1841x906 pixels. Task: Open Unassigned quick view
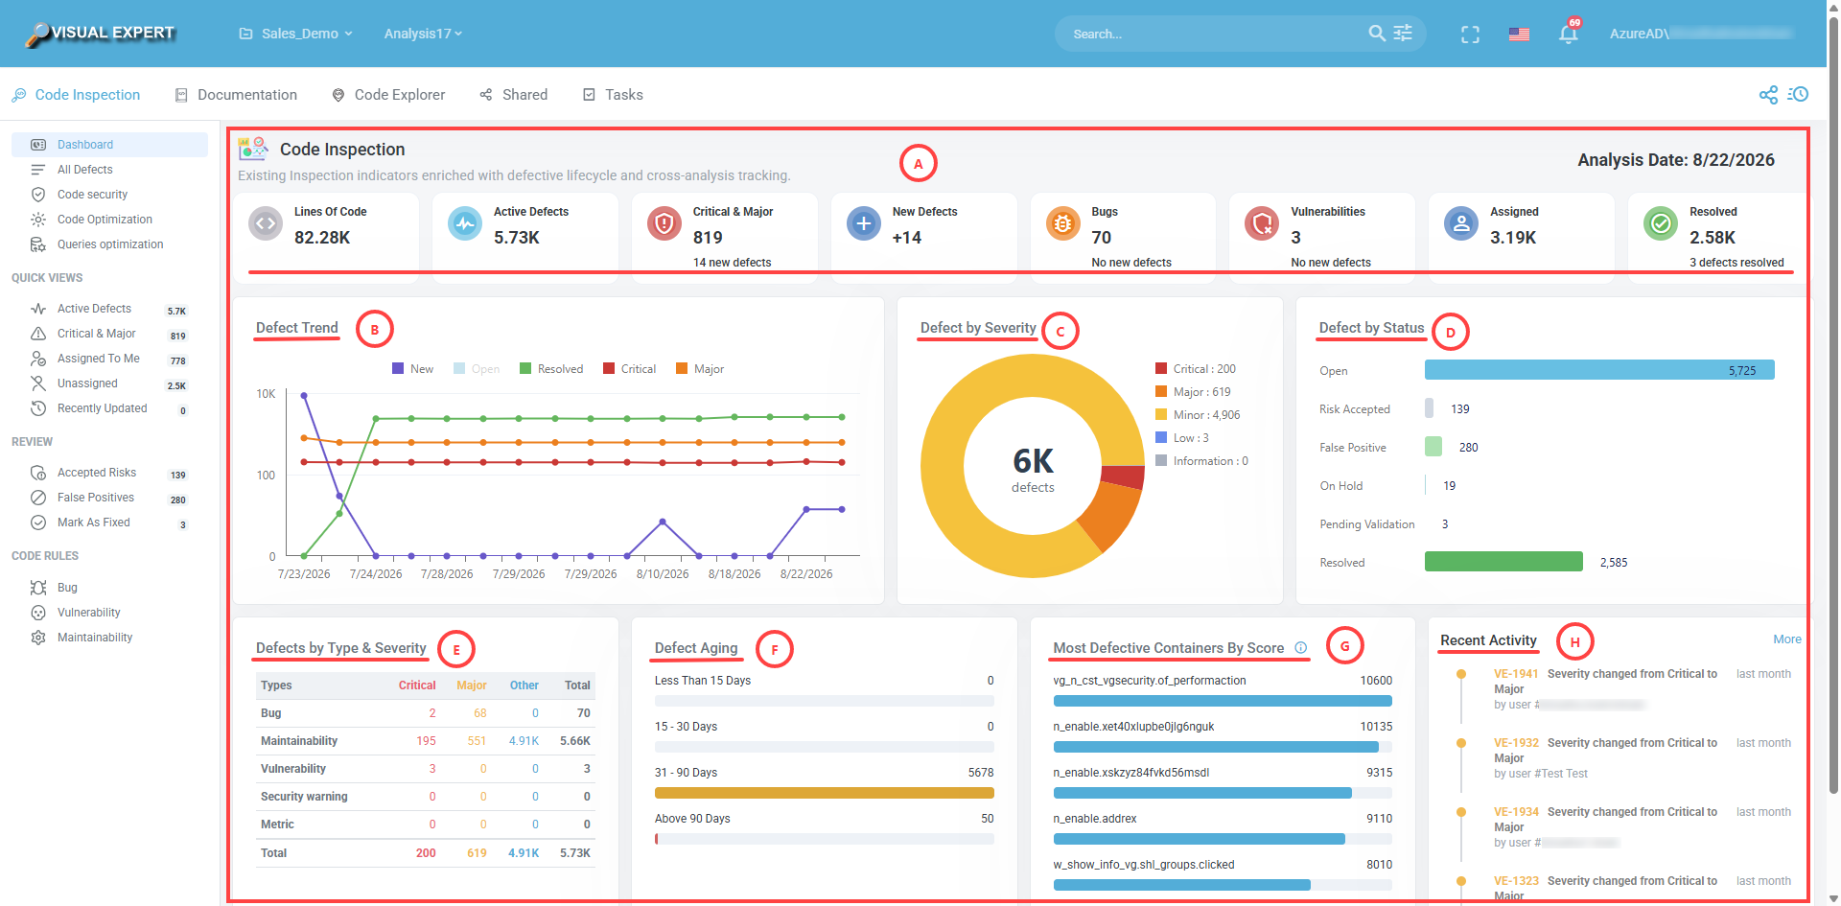click(x=109, y=383)
